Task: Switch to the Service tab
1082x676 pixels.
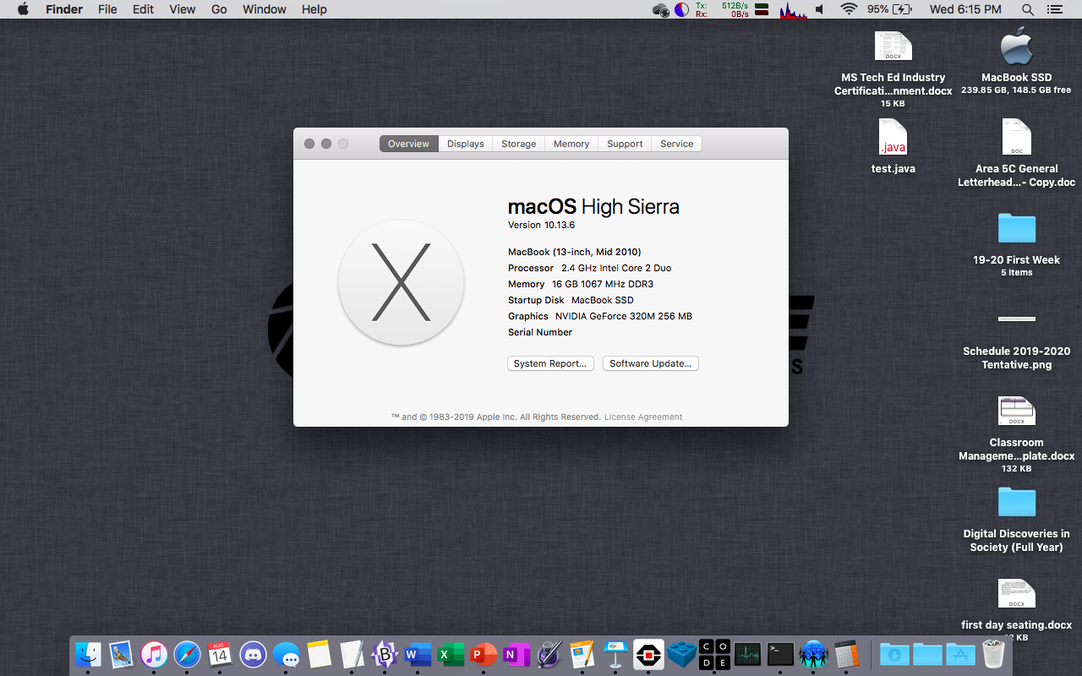Action: click(676, 144)
